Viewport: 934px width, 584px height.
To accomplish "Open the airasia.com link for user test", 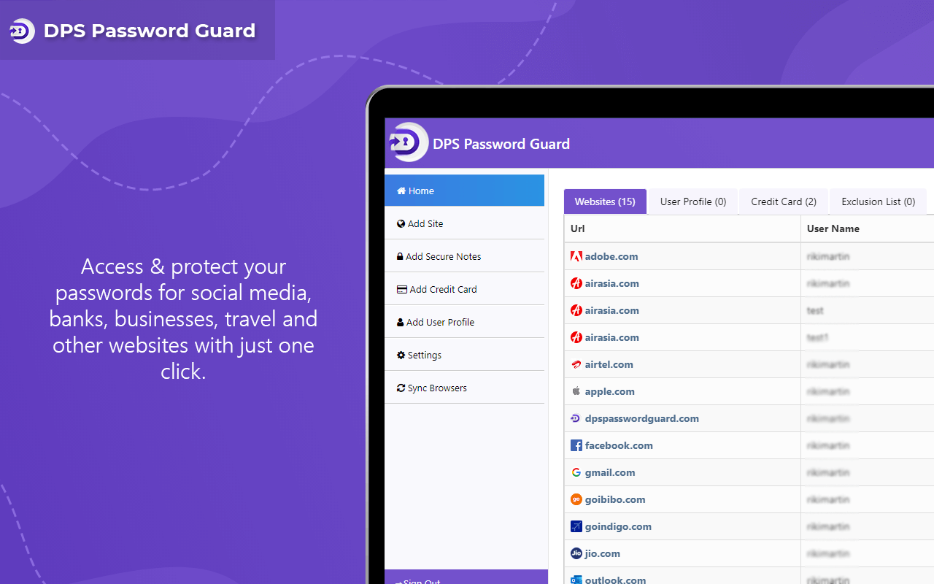I will click(612, 310).
